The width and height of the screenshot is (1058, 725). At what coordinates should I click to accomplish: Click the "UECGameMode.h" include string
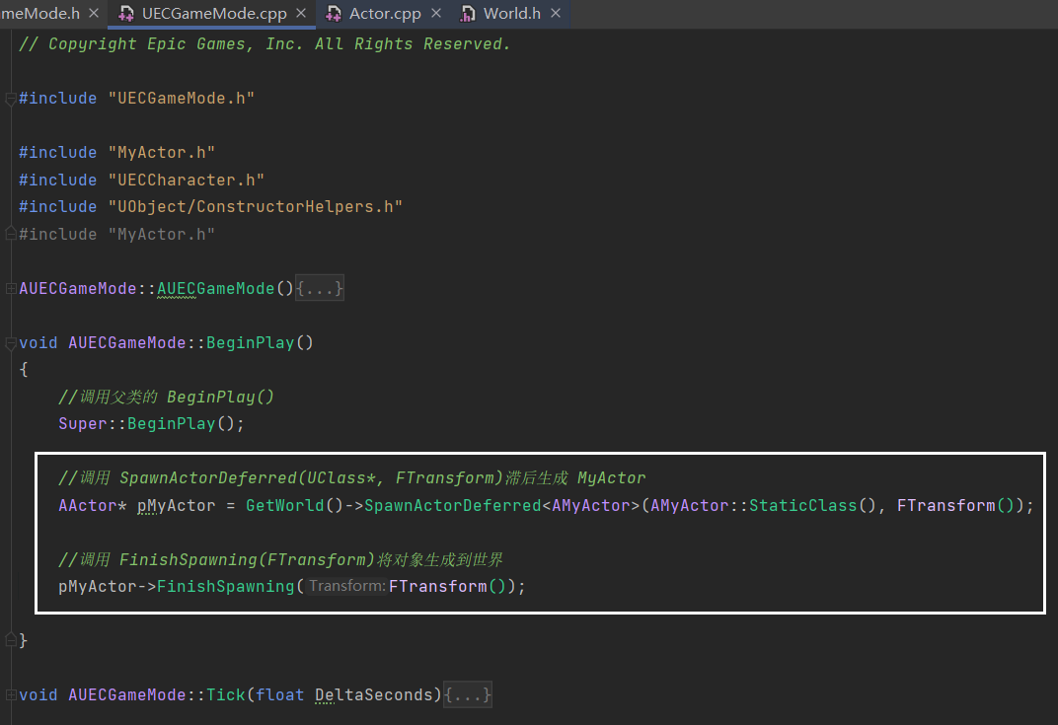click(x=182, y=99)
